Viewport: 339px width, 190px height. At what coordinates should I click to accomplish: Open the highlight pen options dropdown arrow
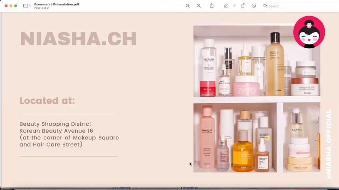coord(234,6)
